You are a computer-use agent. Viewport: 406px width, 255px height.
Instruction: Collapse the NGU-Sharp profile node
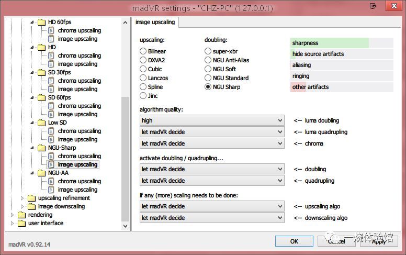32,148
